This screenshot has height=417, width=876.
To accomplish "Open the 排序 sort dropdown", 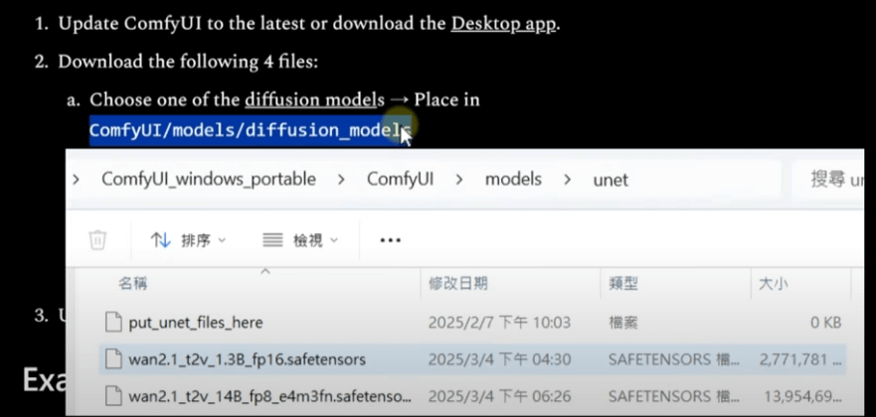I will click(188, 240).
